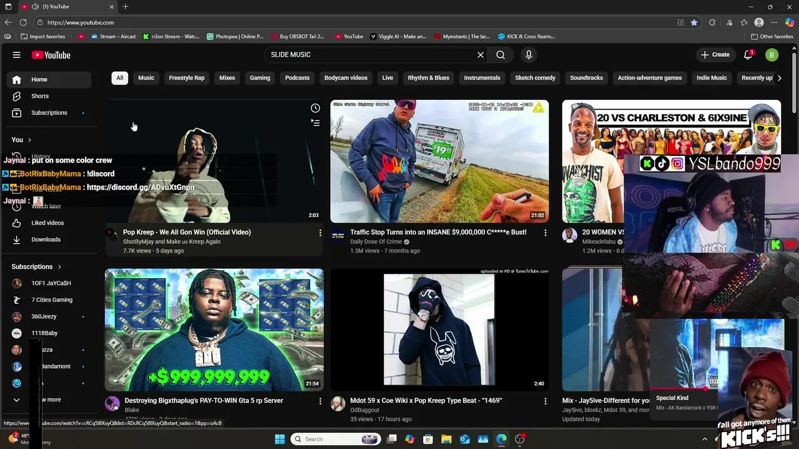Viewport: 799px width, 449px height.
Task: Select the Podcasts filter chip
Action: pos(297,78)
